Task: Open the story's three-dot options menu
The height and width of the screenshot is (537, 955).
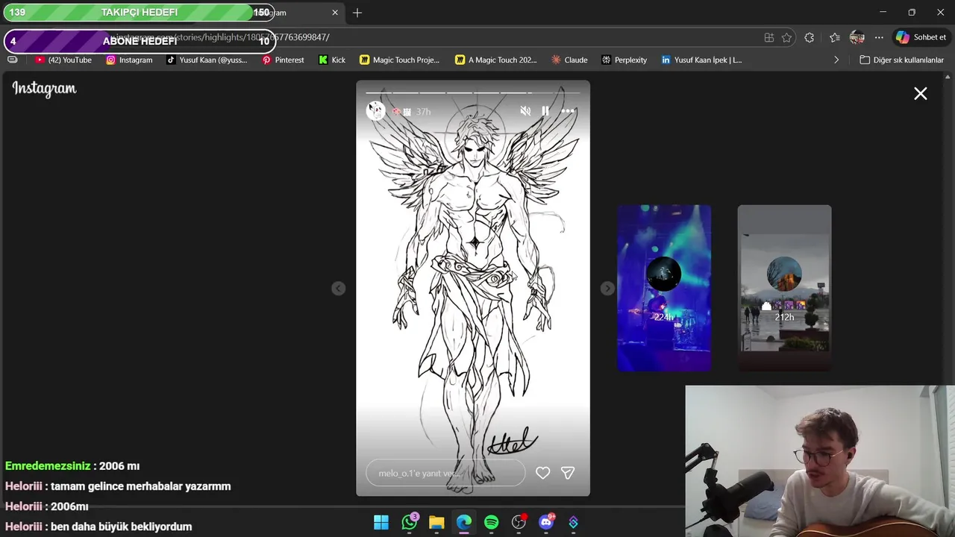Action: [568, 111]
